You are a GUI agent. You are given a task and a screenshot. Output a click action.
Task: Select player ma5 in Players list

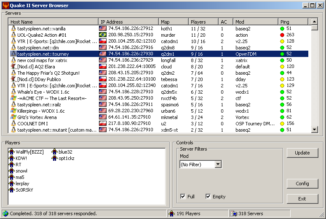(20, 177)
